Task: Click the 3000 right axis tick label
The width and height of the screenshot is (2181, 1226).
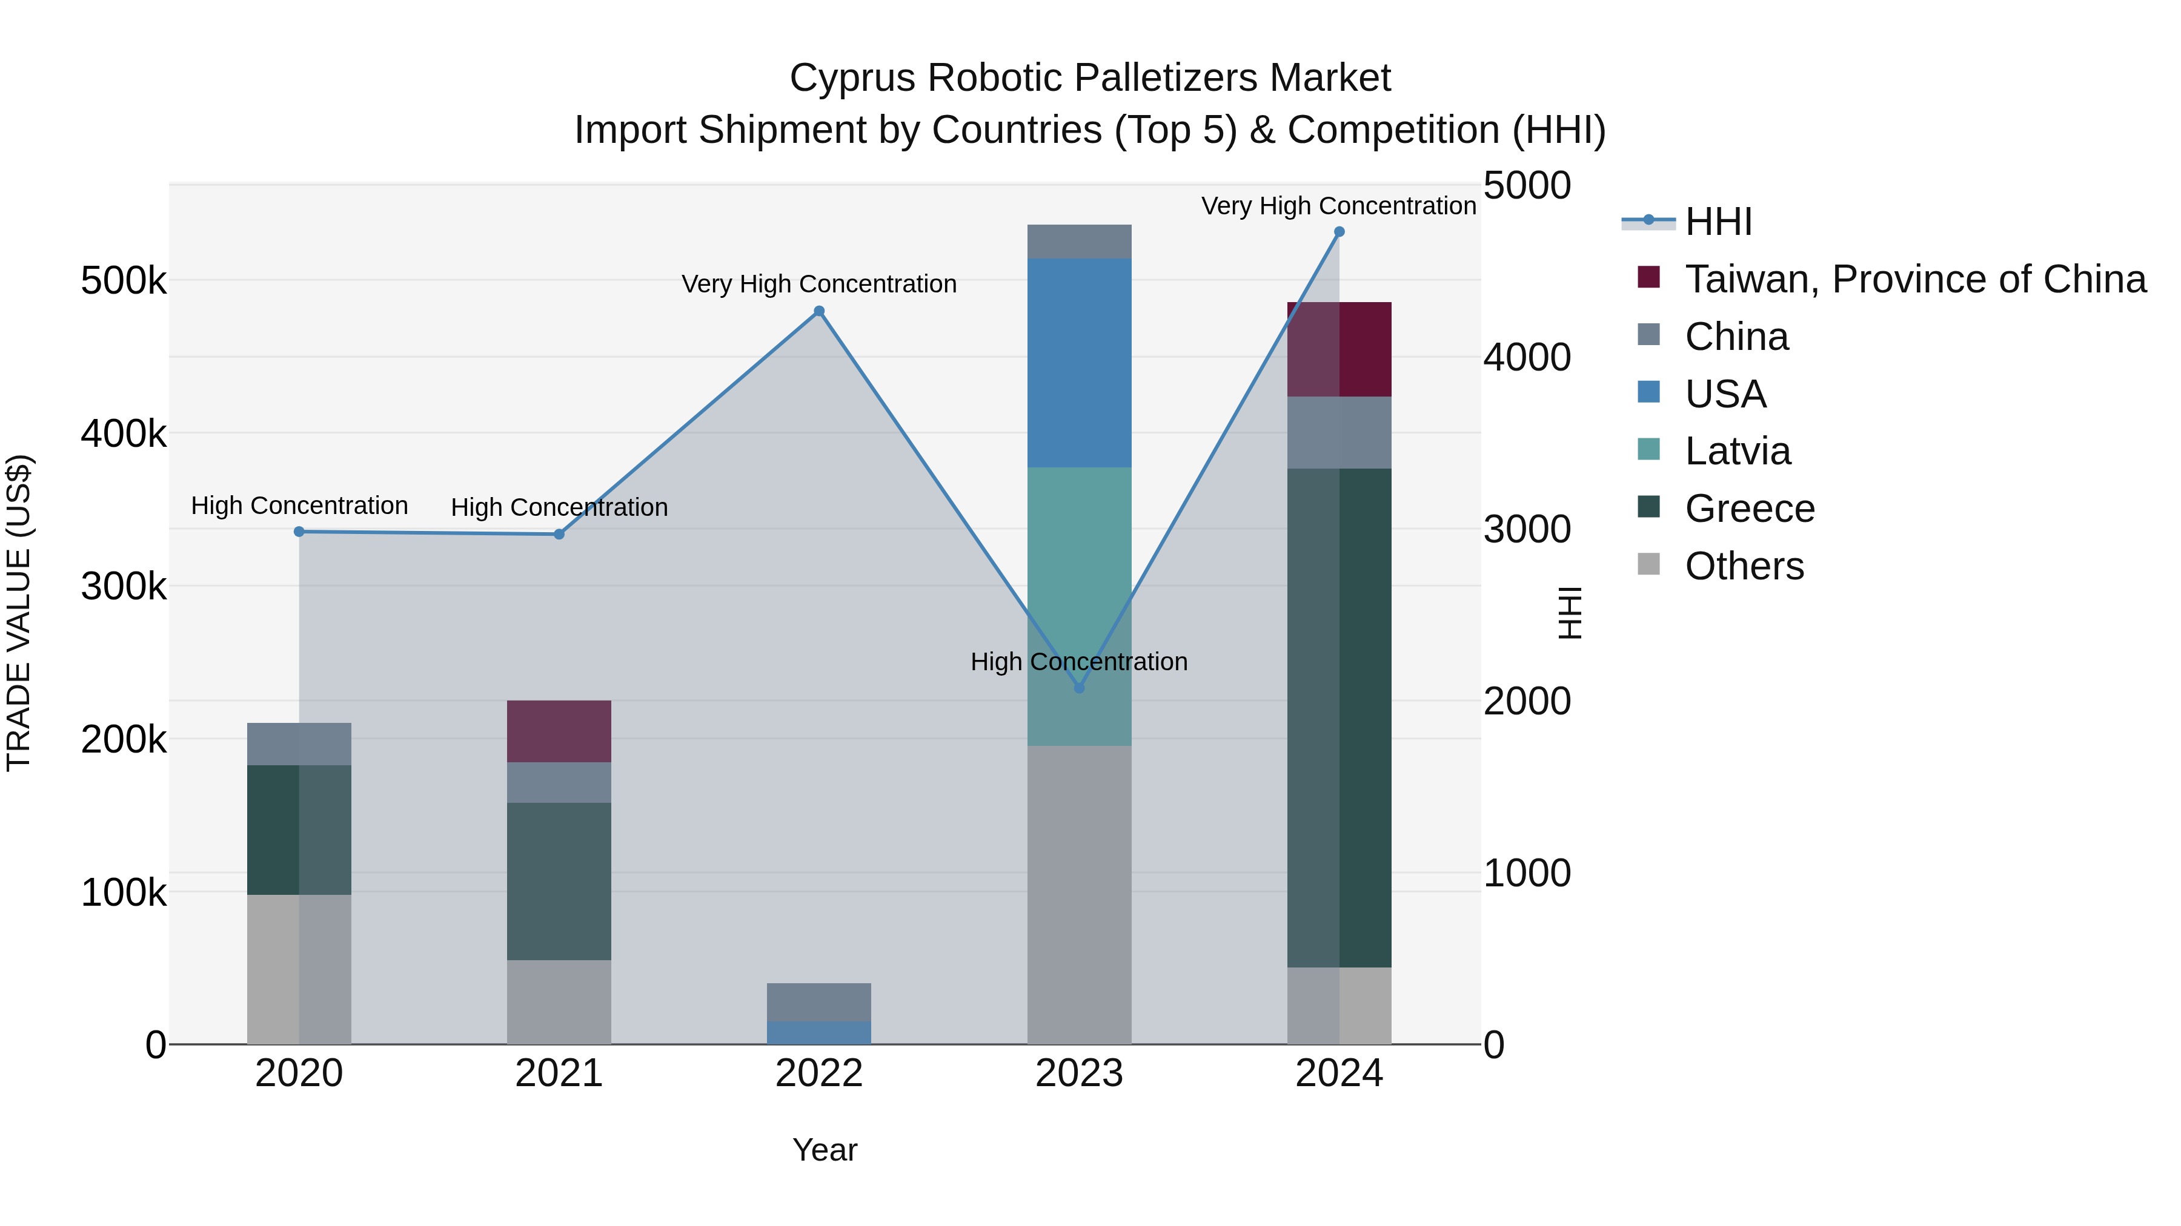Action: coord(1527,530)
